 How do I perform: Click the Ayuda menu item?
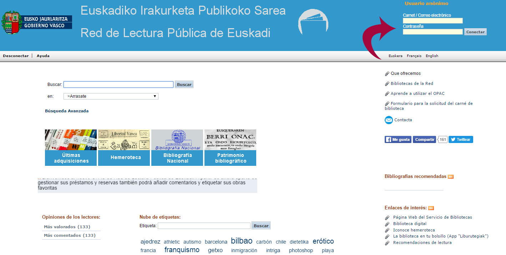click(x=43, y=56)
